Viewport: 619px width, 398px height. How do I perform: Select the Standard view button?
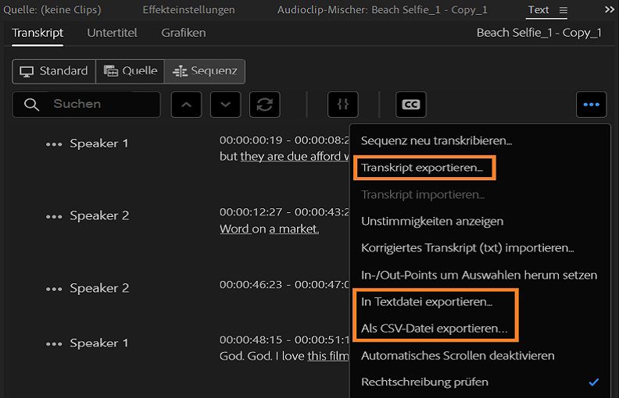pyautogui.click(x=54, y=71)
